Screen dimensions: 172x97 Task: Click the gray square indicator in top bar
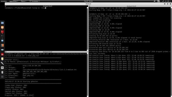point(159,1)
